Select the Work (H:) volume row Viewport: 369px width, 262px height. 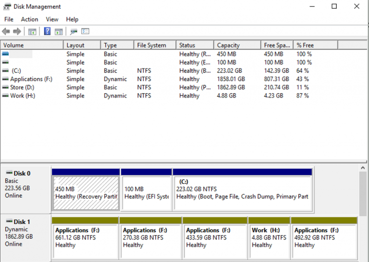pyautogui.click(x=169, y=95)
